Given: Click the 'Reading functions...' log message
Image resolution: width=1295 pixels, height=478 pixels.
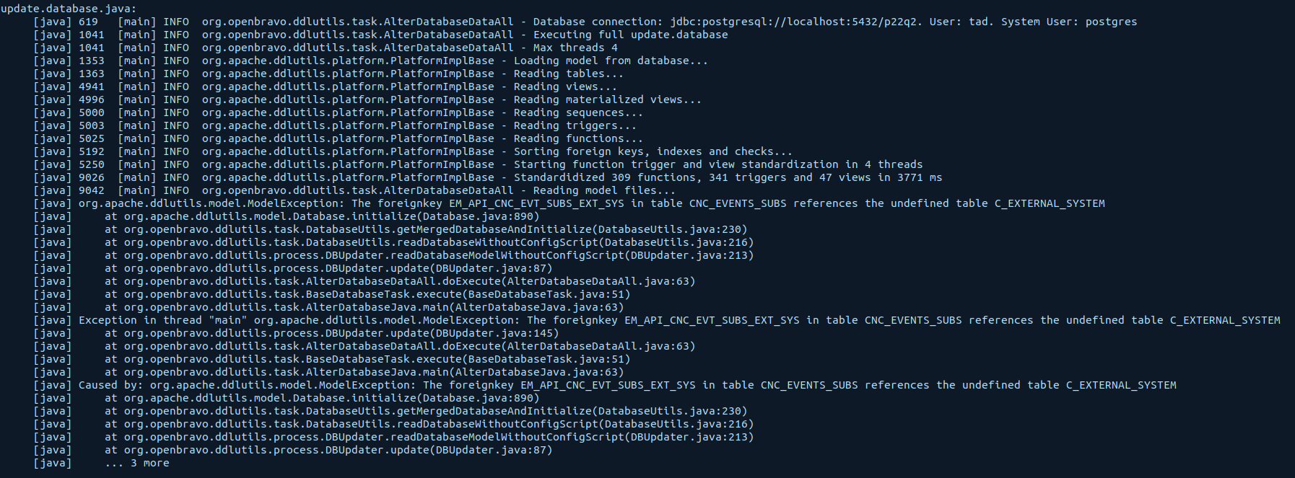Looking at the screenshot, I should click(x=577, y=138).
